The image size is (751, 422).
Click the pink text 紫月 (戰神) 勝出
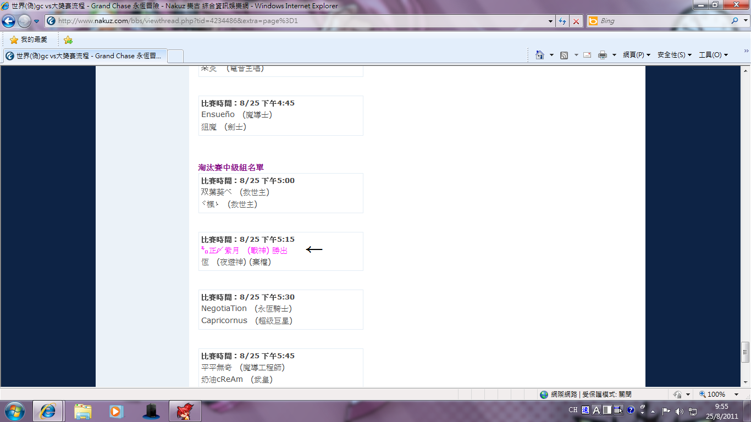coord(256,251)
